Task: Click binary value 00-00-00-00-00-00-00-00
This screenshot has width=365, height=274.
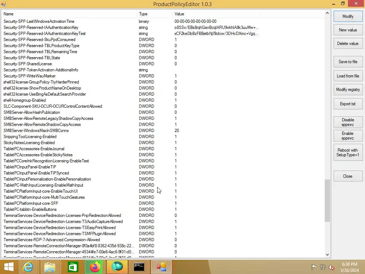Action: click(x=195, y=21)
